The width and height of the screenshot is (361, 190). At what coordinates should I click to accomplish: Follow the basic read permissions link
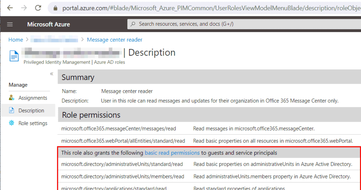[172, 153]
